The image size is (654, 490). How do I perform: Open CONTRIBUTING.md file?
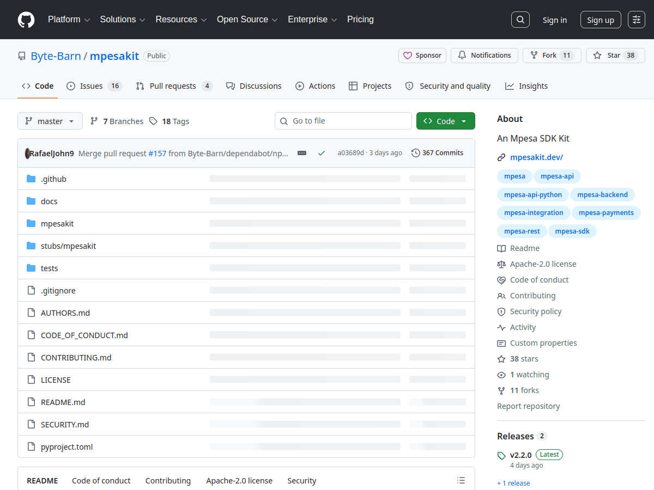tap(76, 357)
